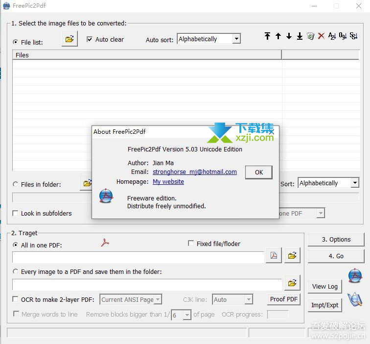Close the About FreePic2Pdf dialog

(x=272, y=132)
